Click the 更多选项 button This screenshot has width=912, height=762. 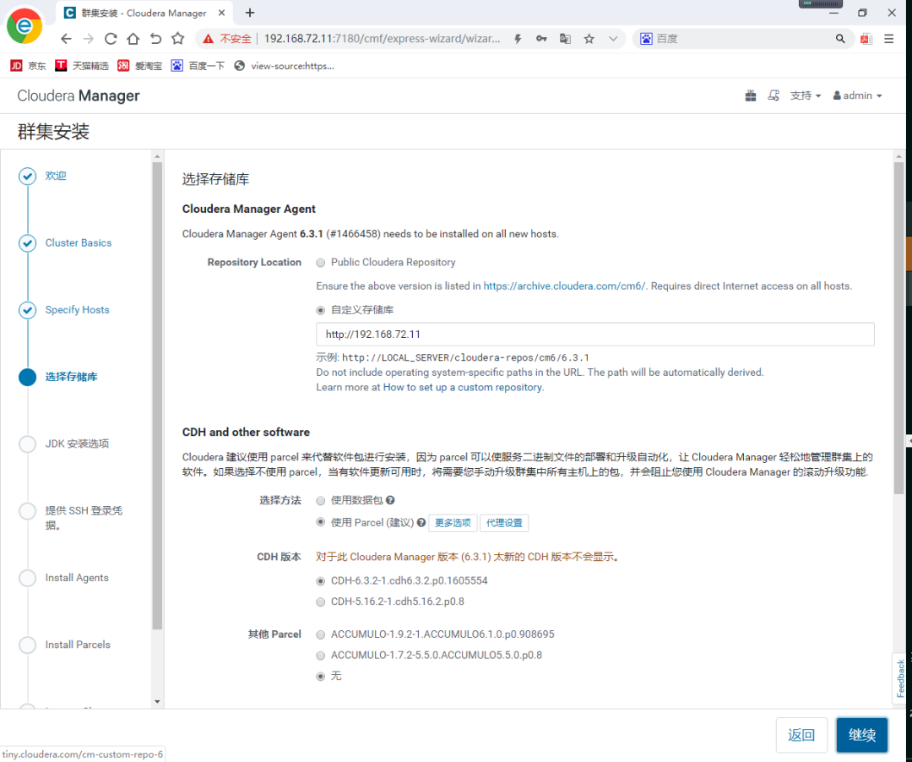click(453, 523)
